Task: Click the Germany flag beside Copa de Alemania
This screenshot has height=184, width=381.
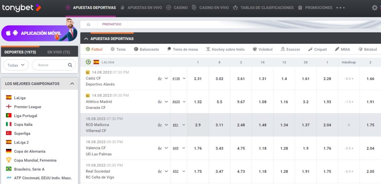Action: (x=9, y=151)
